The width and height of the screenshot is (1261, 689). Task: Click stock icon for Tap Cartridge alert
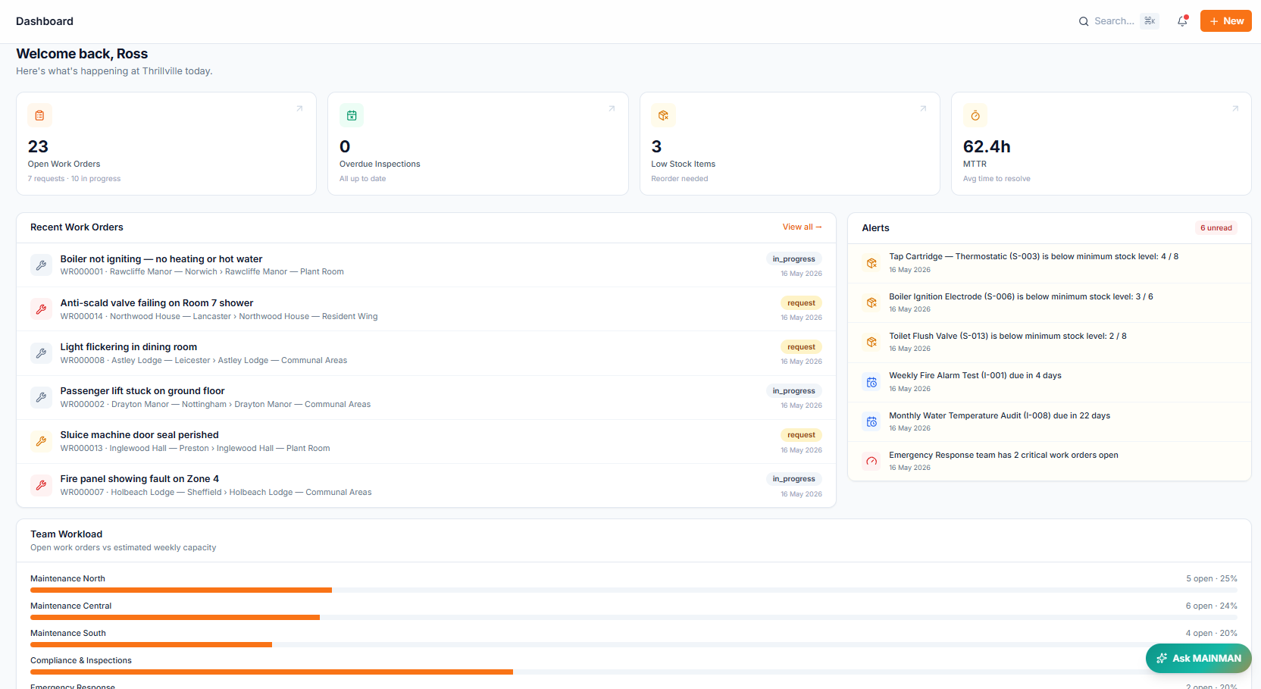click(x=871, y=263)
